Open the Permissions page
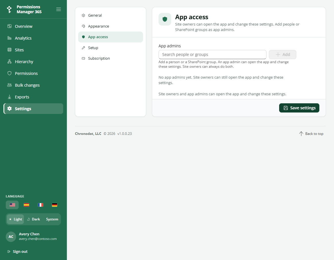The image size is (334, 260). click(x=33, y=73)
